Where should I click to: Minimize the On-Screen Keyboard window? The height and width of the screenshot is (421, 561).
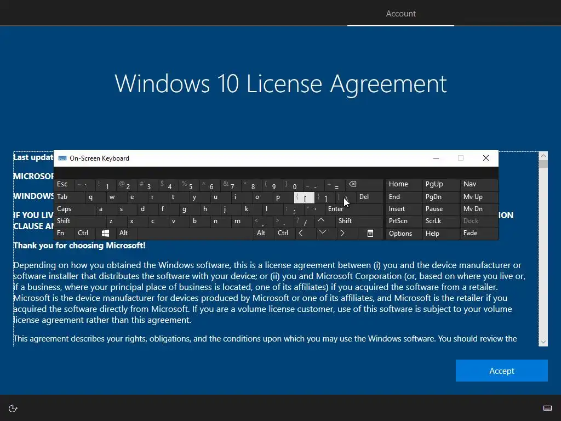pos(436,158)
